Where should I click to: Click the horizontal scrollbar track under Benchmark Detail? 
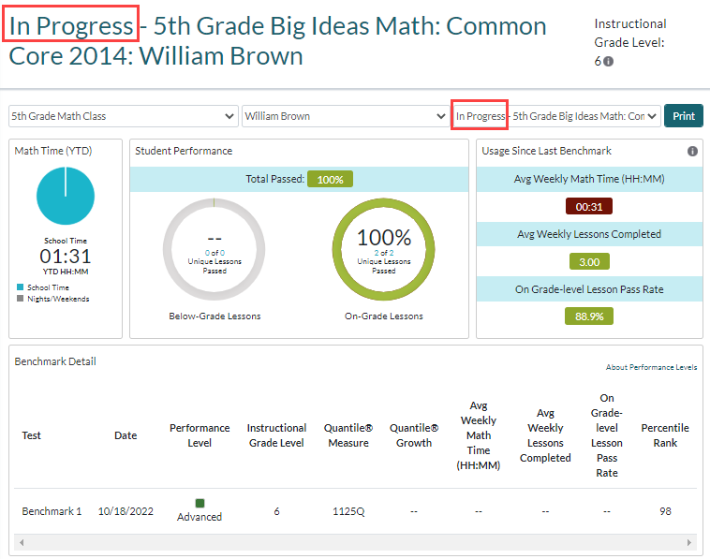[x=355, y=542]
